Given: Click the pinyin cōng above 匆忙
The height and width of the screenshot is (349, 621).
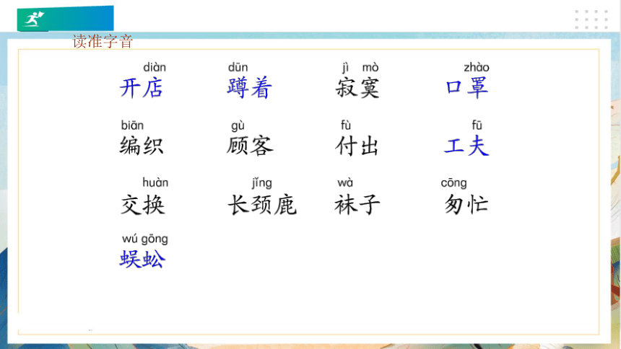Looking at the screenshot, I should click(454, 184).
